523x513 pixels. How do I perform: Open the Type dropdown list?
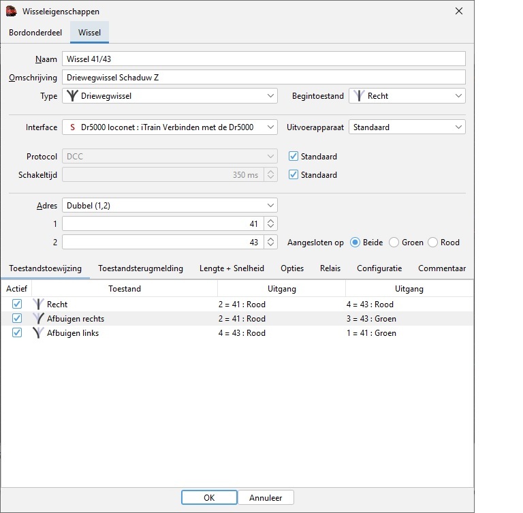tap(270, 96)
